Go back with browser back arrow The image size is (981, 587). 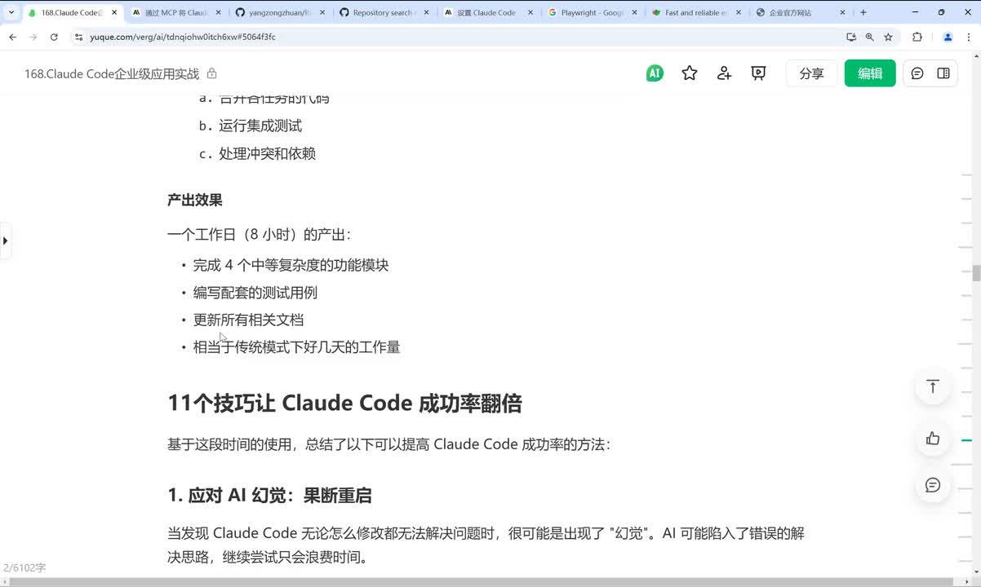click(12, 37)
